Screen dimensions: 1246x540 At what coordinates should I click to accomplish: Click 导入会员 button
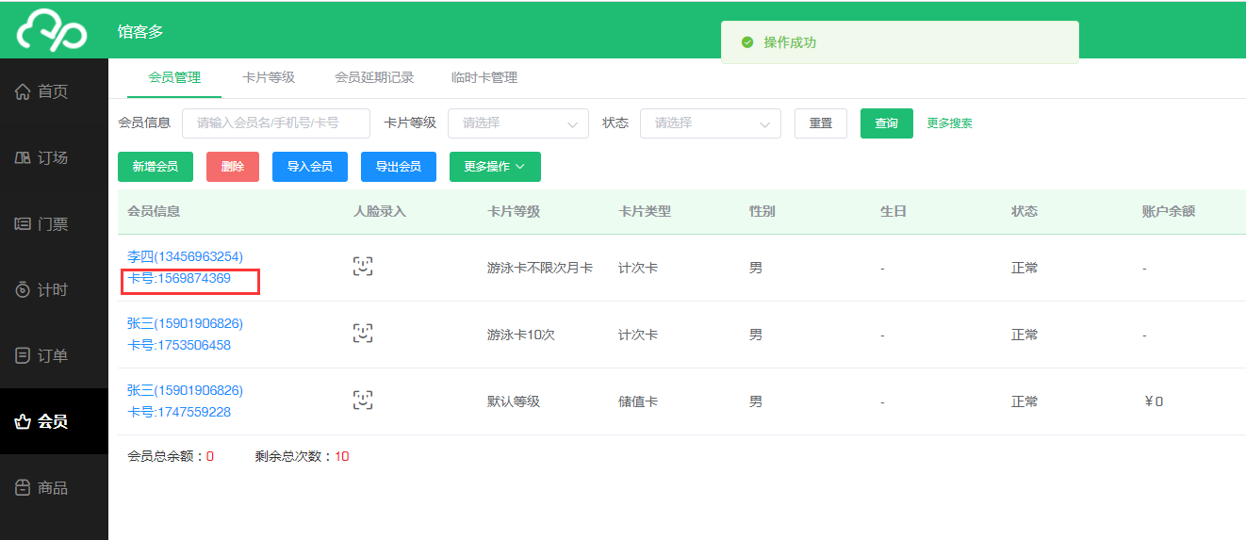310,167
